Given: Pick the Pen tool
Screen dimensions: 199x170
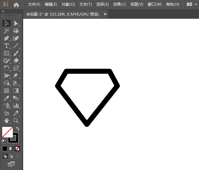Looking at the screenshot, I should pos(6,38).
